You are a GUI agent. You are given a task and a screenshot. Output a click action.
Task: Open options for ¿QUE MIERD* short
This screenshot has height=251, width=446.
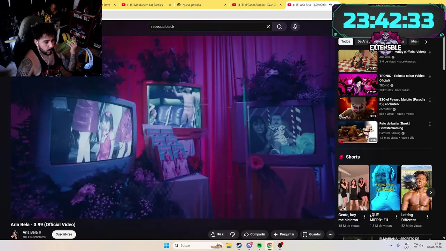pos(396,216)
